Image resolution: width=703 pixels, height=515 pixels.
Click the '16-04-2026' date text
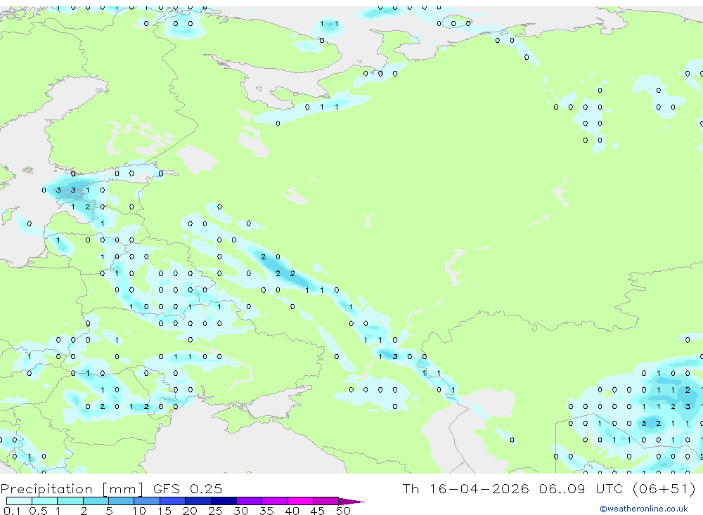[x=479, y=488]
